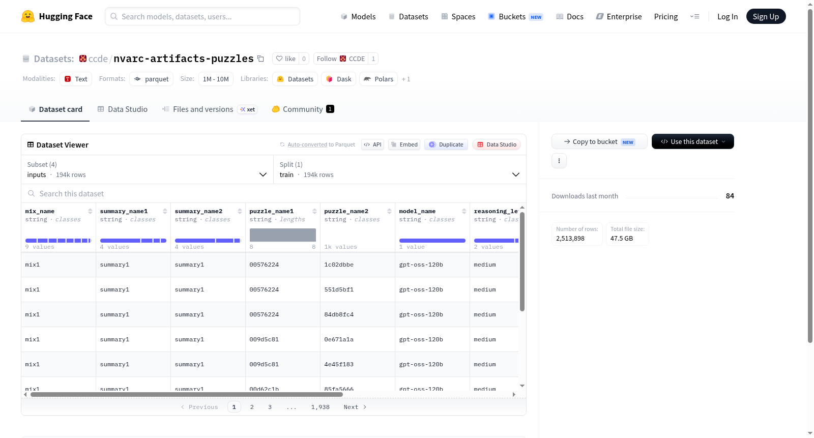Open the Community tab
Viewport: 814px width, 438px height.
point(303,109)
